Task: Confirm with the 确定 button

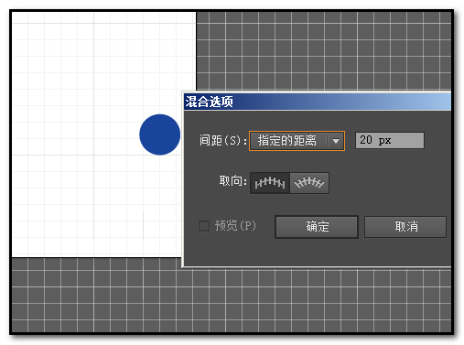Action: point(317,227)
